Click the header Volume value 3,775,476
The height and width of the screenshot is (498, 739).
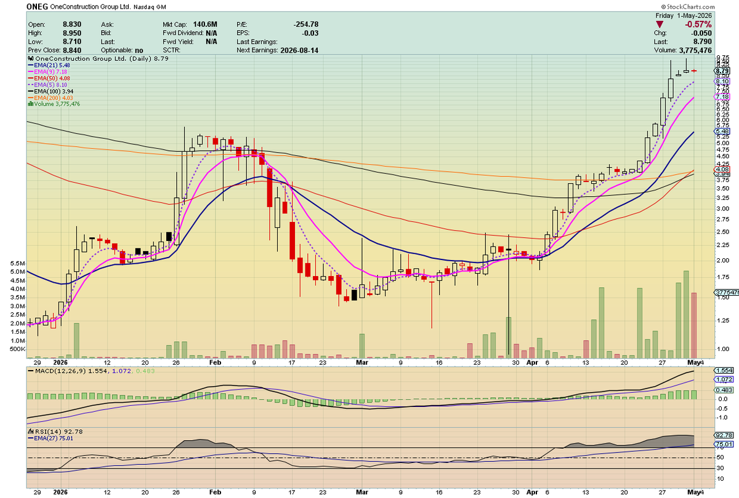(695, 50)
